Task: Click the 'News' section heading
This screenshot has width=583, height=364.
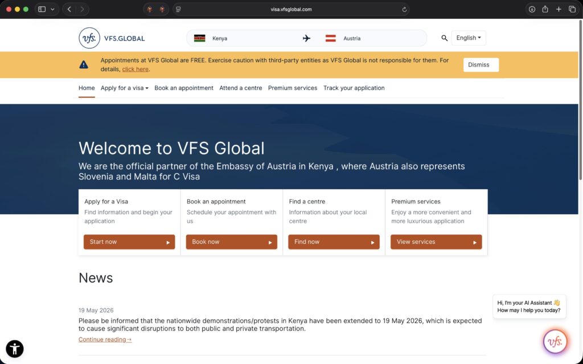Action: 96,278
